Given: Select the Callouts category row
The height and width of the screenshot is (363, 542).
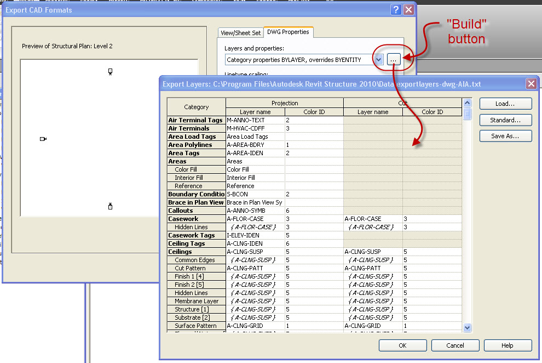Looking at the screenshot, I should coord(197,211).
